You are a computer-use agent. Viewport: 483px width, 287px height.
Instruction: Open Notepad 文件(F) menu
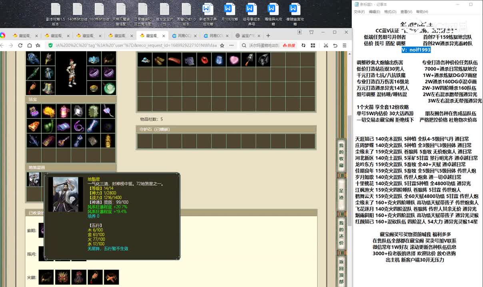pos(359,12)
